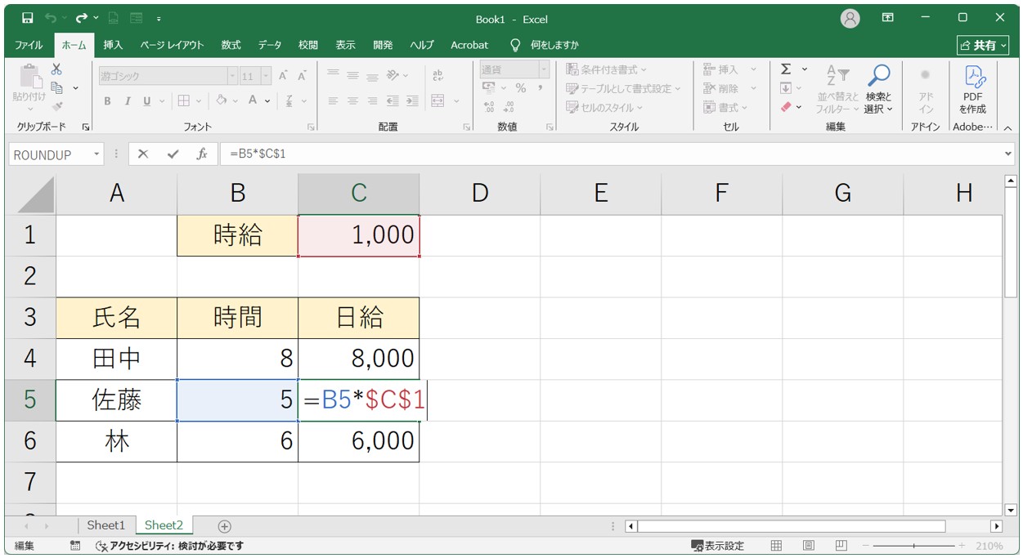Click the Format Painter brush icon
Image resolution: width=1023 pixels, height=558 pixels.
click(57, 105)
